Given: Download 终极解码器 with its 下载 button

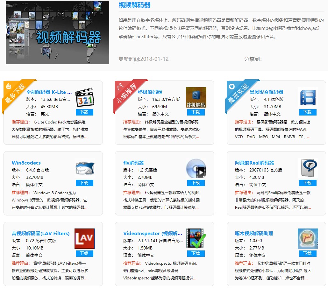Looking at the screenshot, I should 196,112.
